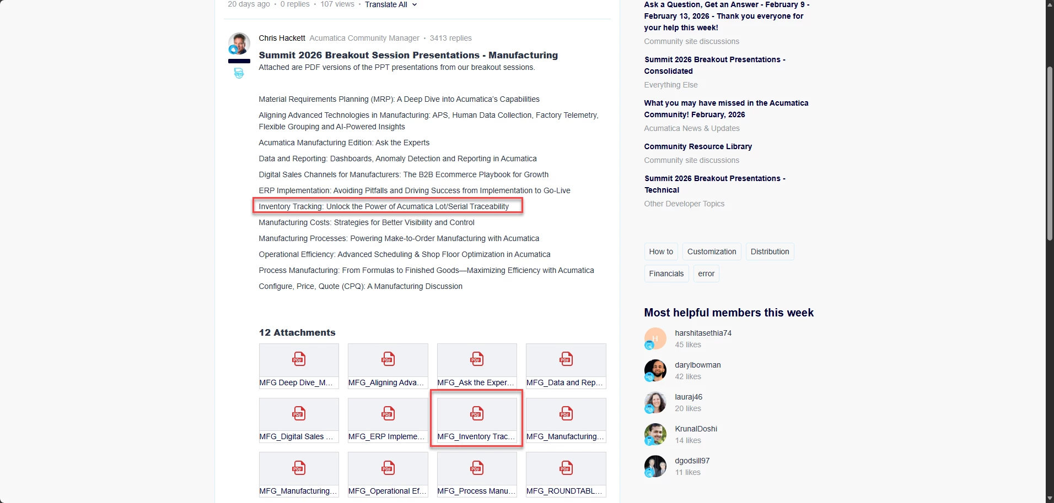The width and height of the screenshot is (1054, 503).
Task: Open KrunalDoshi's avatar
Action: pos(655,434)
